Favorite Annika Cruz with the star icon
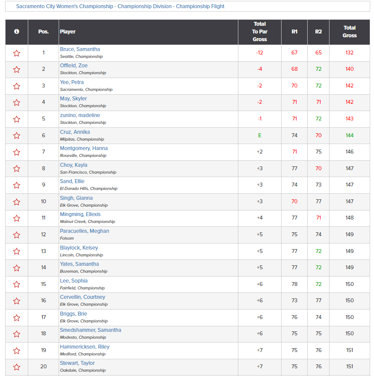This screenshot has height=376, width=374. click(x=17, y=136)
